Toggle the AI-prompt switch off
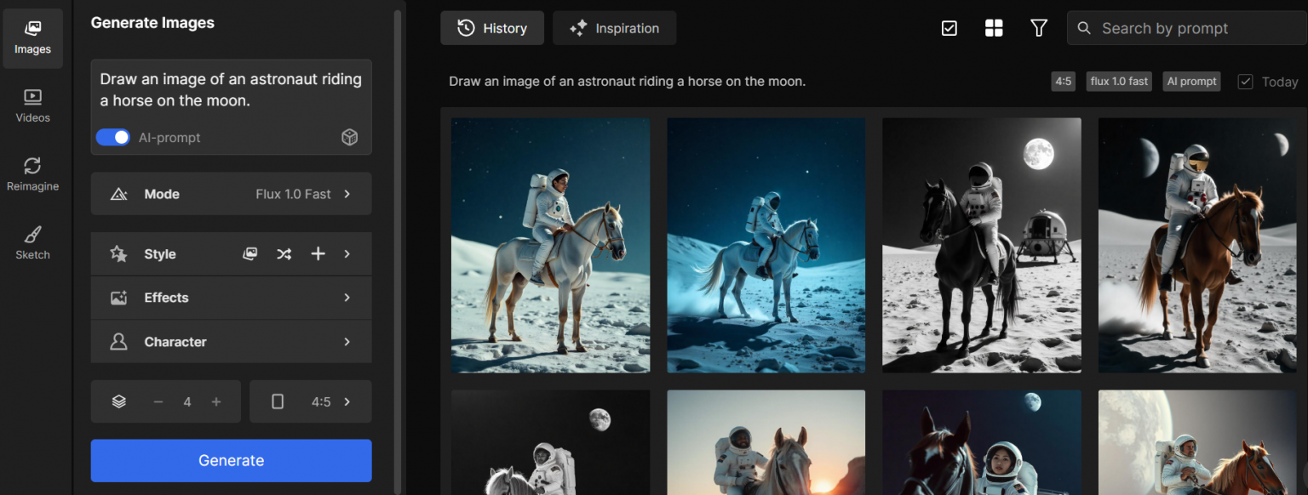Screen dimensions: 1308x495 point(112,137)
